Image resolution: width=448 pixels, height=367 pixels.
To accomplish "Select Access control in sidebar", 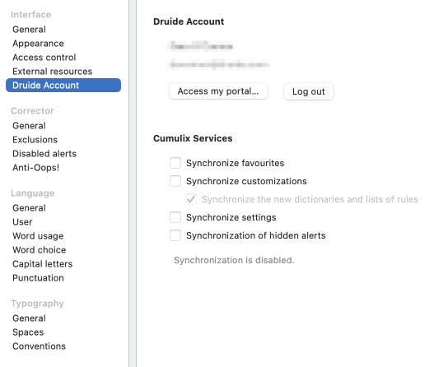I will 44,58.
